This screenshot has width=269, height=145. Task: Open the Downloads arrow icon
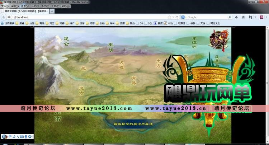[236, 17]
